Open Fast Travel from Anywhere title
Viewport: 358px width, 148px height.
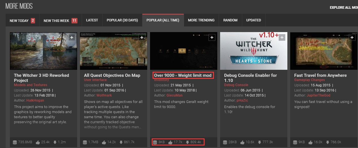320,75
